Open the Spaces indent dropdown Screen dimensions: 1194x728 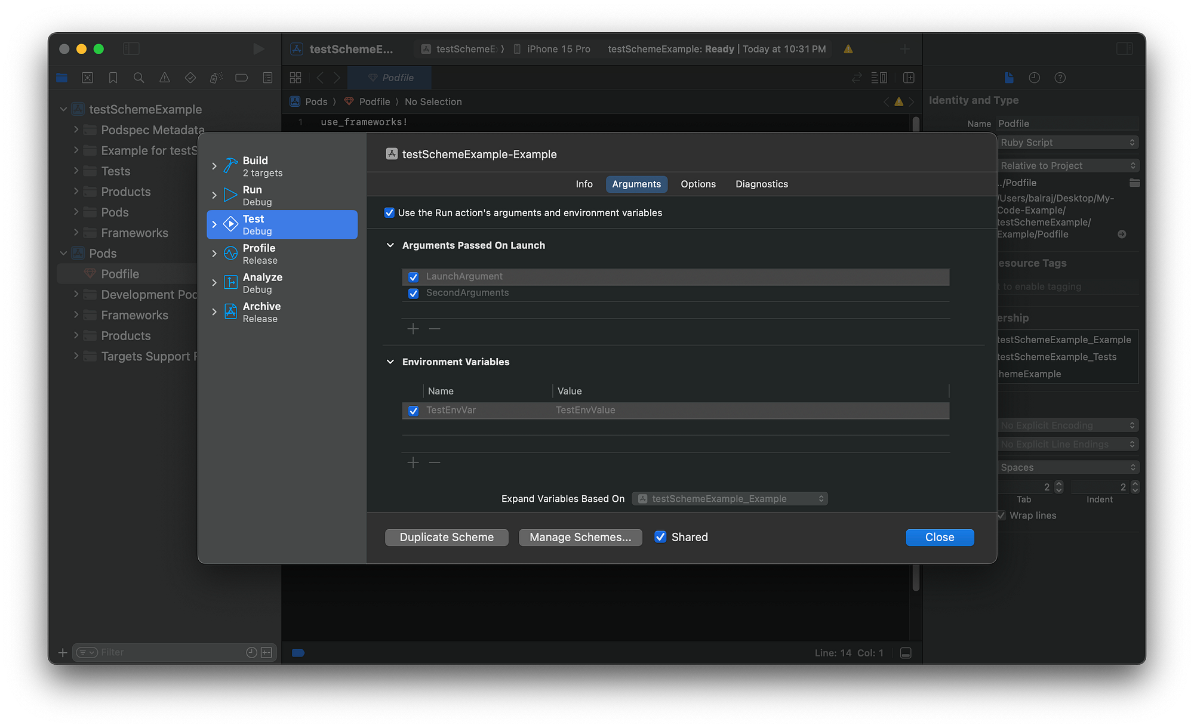point(1067,467)
